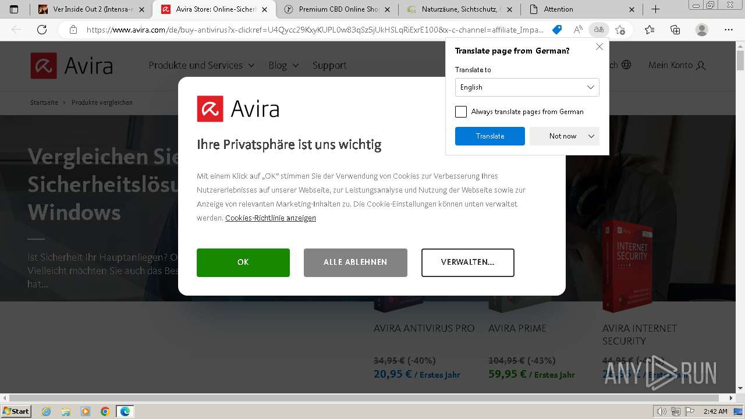745x419 pixels.
Task: Open Mein Konto account link
Action: (677, 65)
